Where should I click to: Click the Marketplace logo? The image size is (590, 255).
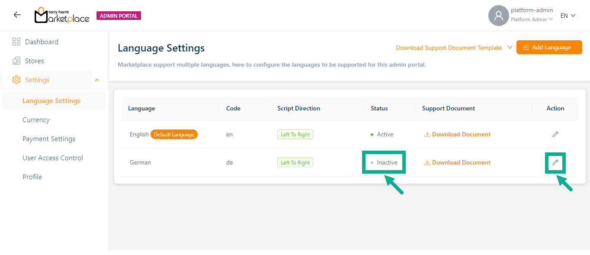[x=61, y=16]
